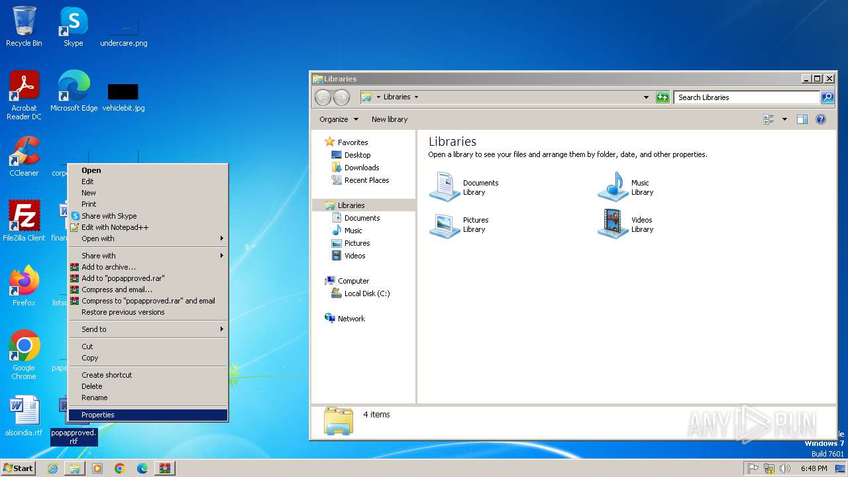Open the CCleaner desktop shortcut
848x477 pixels.
[24, 156]
